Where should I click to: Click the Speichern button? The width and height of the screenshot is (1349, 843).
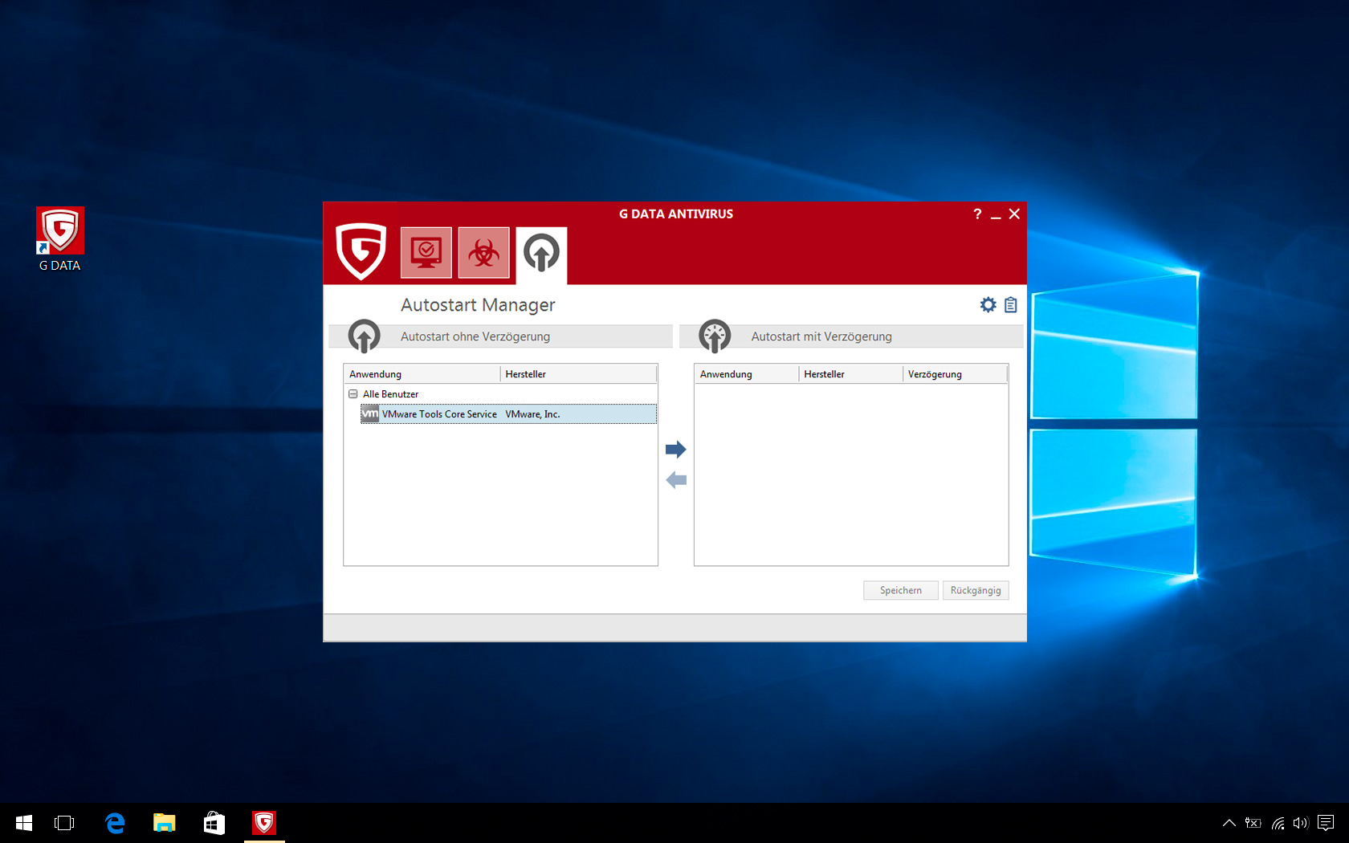900,590
